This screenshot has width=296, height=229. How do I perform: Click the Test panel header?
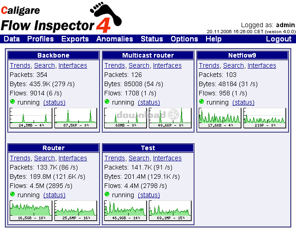[148, 148]
